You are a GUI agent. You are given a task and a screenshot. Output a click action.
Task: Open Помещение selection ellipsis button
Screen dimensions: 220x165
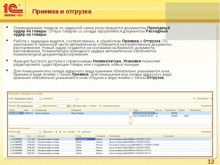click(x=77, y=99)
